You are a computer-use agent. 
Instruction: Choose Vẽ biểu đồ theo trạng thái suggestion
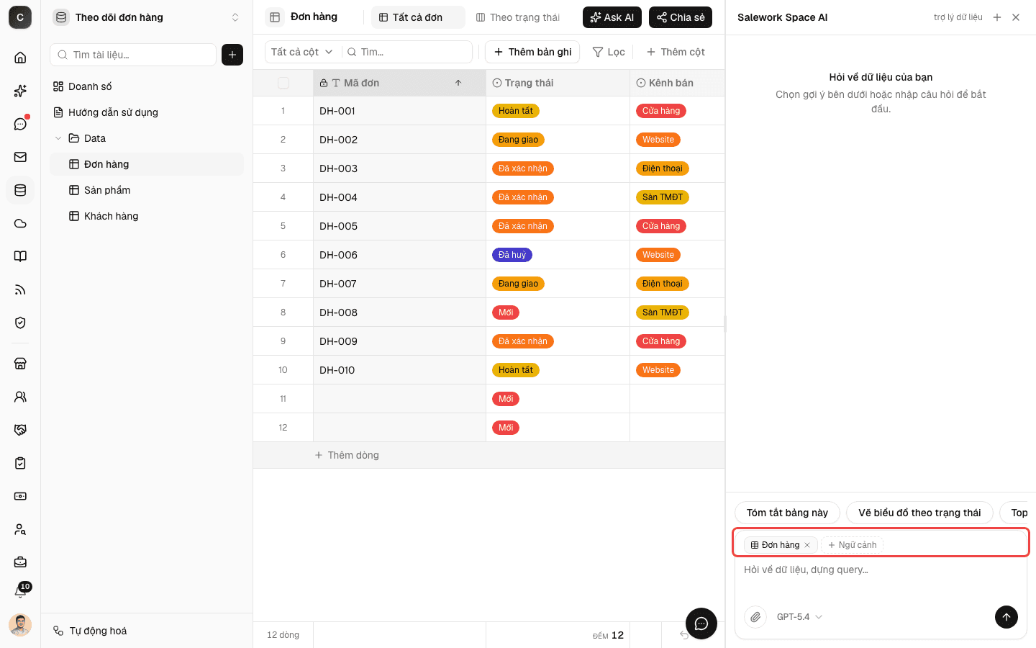pos(919,513)
